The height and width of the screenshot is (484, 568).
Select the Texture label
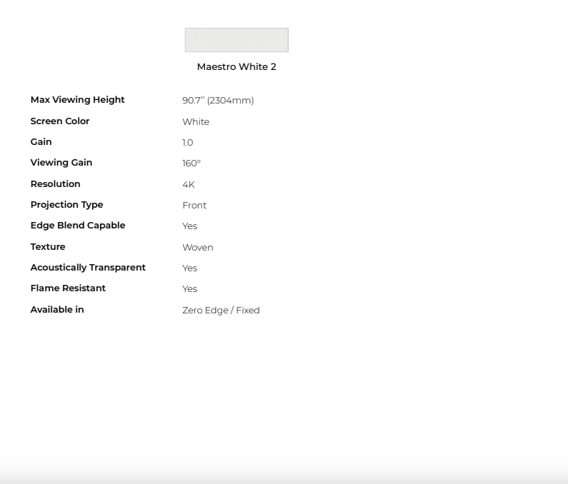tap(48, 246)
